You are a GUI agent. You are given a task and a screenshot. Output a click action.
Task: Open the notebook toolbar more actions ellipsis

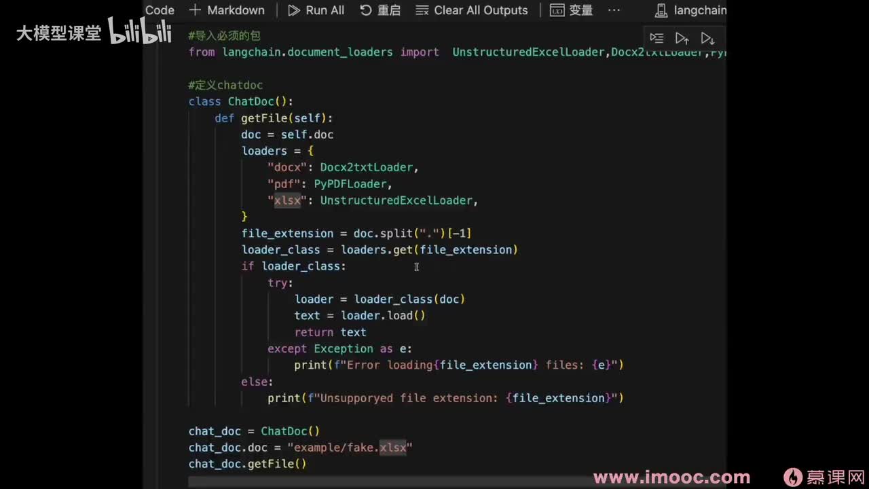pos(614,10)
